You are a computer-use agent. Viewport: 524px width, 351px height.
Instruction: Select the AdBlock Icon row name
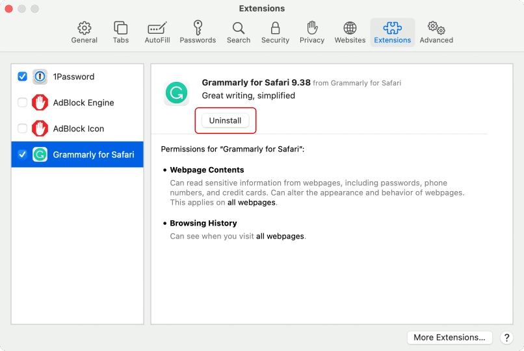pyautogui.click(x=79, y=129)
